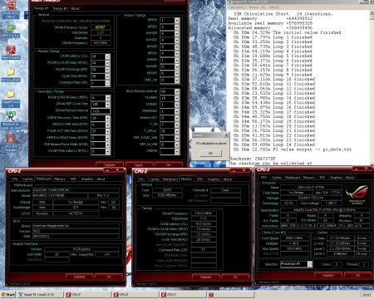Open the Processor #1 selection dropdown
Image resolution: width=374 pixels, height=299 pixels.
coord(310,264)
